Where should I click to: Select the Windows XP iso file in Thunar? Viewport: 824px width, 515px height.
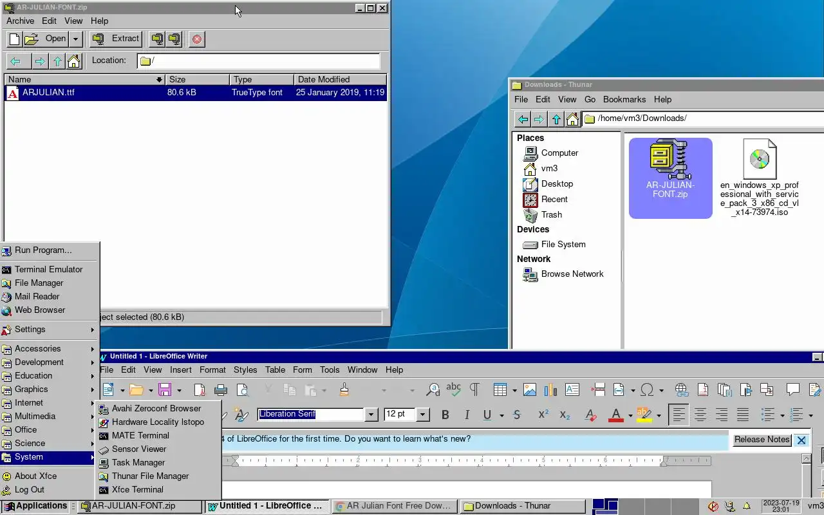pyautogui.click(x=760, y=177)
